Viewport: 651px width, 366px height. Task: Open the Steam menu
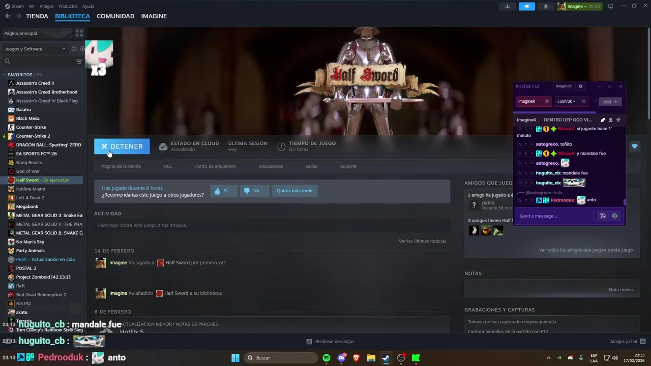[x=14, y=6]
